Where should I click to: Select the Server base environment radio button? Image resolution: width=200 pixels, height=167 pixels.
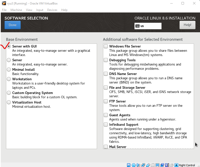click(9, 60)
